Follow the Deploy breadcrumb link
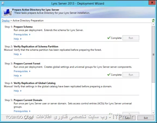The image size is (157, 123). click(6, 20)
